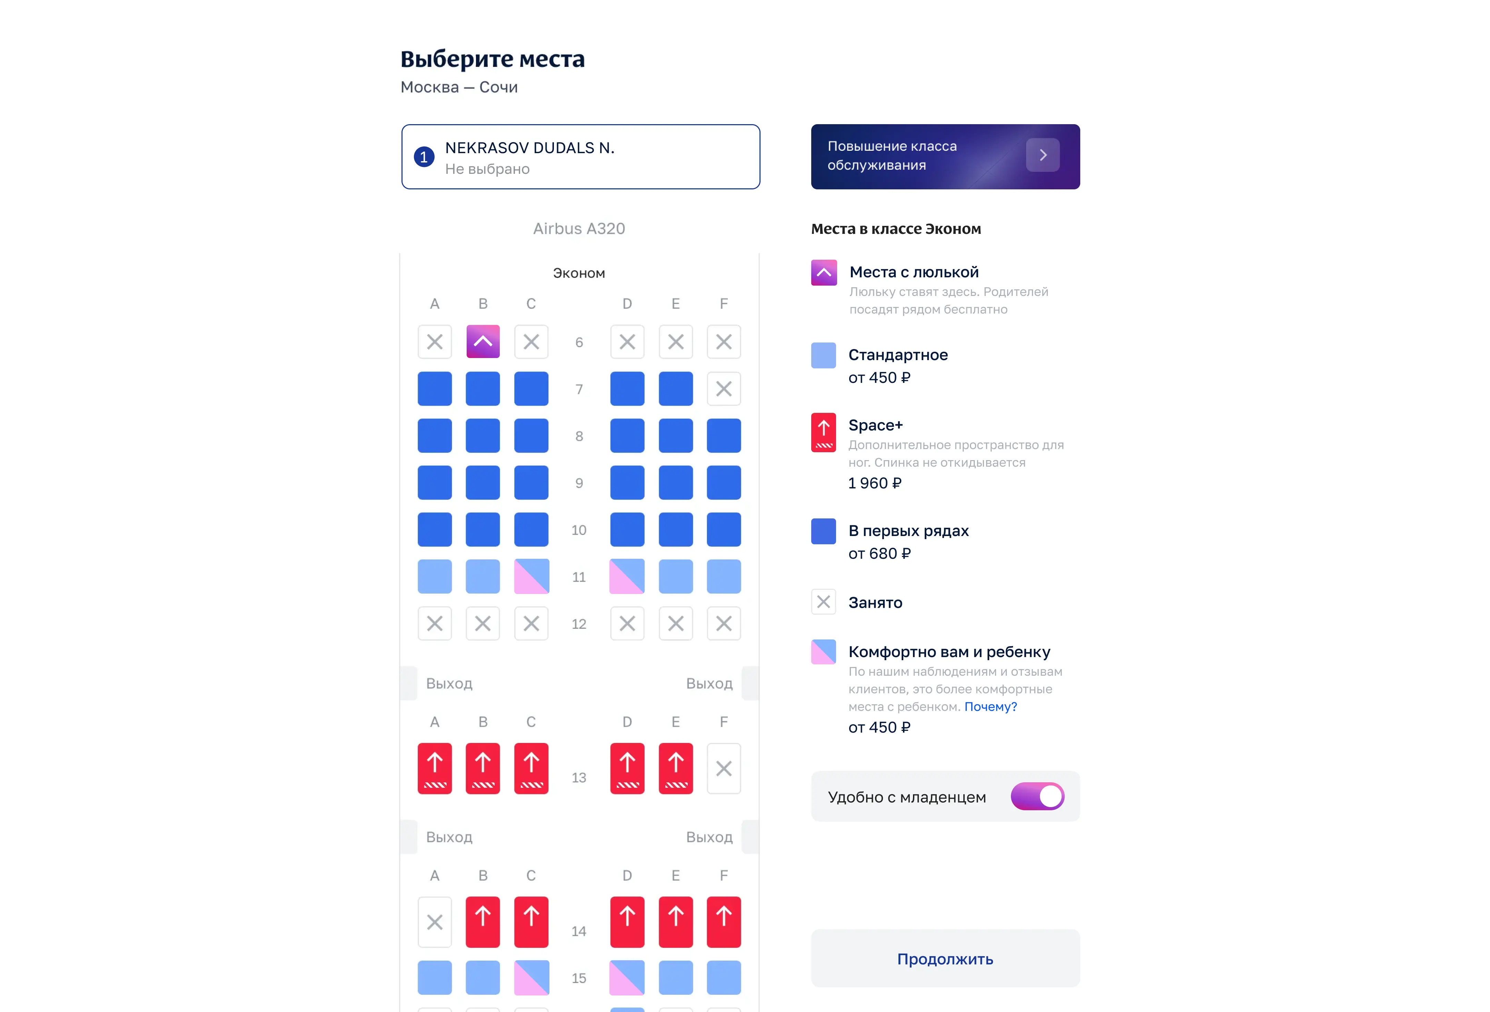This screenshot has height=1012, width=1490.
Task: Select front-row seat 7A
Action: pyautogui.click(x=435, y=389)
